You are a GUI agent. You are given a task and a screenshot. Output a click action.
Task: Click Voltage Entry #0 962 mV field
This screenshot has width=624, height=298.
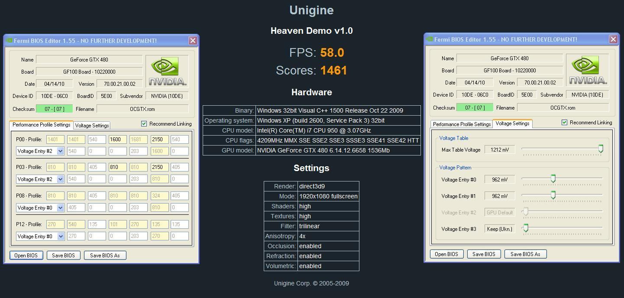point(500,179)
